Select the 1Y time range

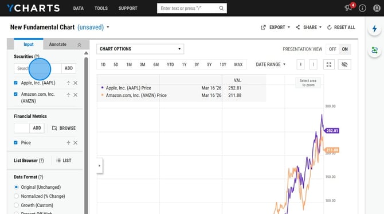184,64
